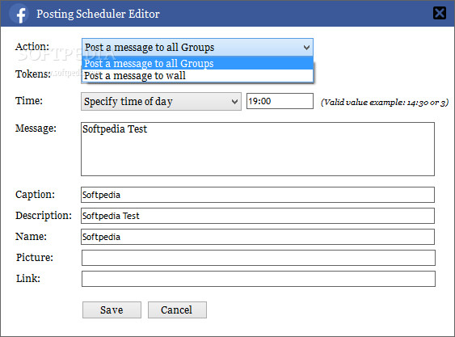
Task: Click the empty Picture input field
Action: [x=259, y=258]
